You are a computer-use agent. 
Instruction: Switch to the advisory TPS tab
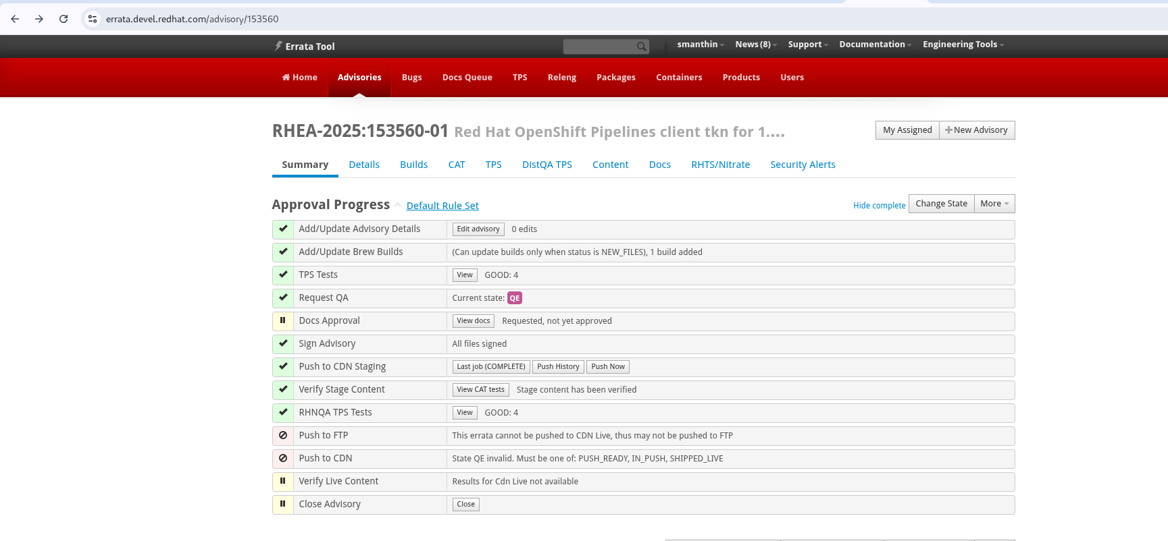494,165
